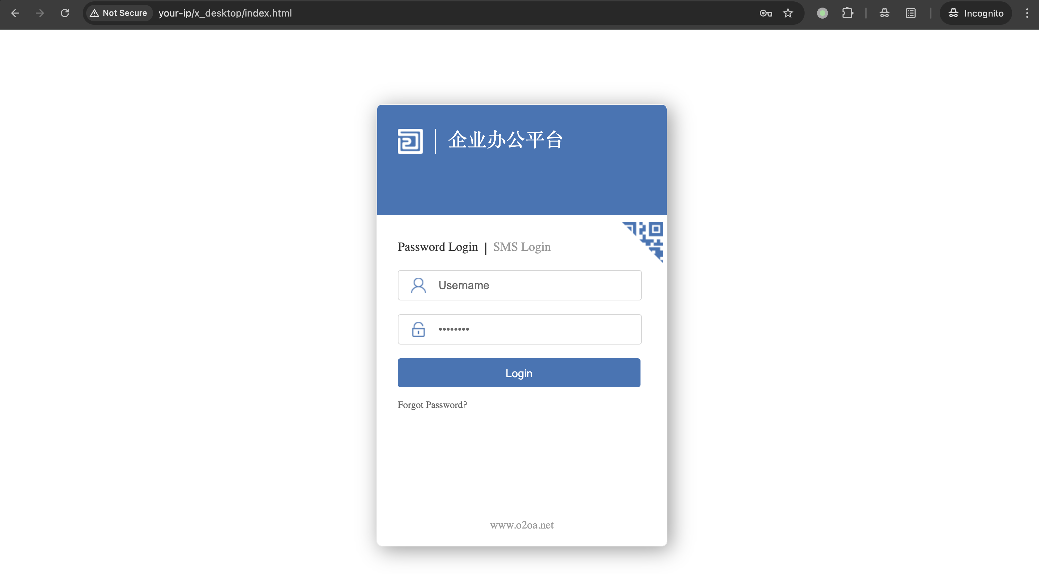
Task: Open Chrome's three-dot menu
Action: 1027,13
